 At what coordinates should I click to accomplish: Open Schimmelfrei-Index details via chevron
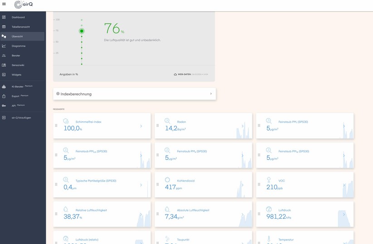coord(141,126)
